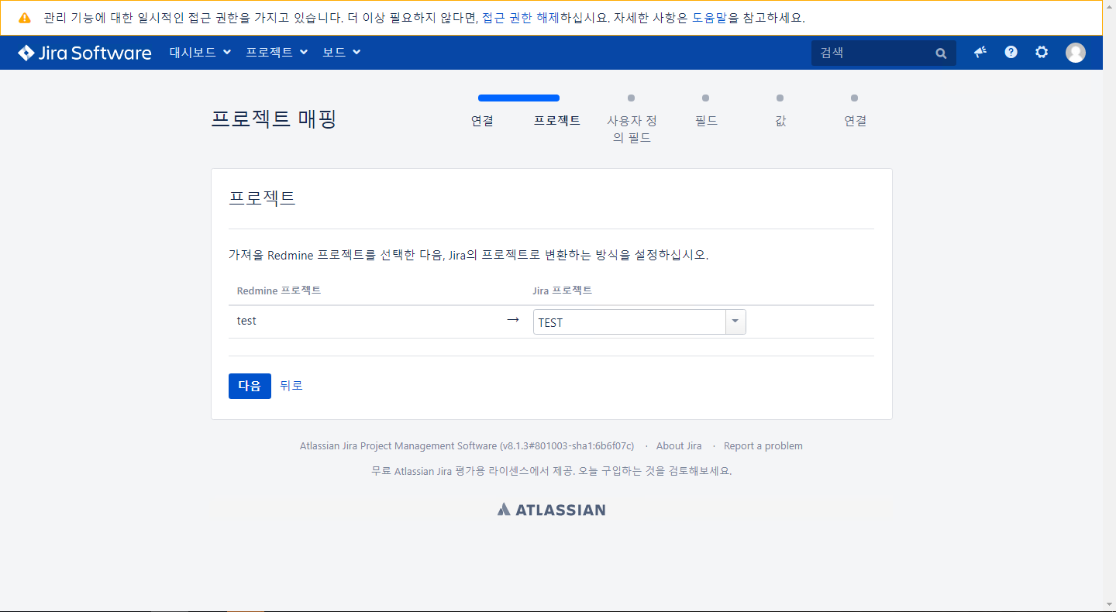Click the Jira 프로젝트 column header
The width and height of the screenshot is (1116, 612).
click(563, 291)
